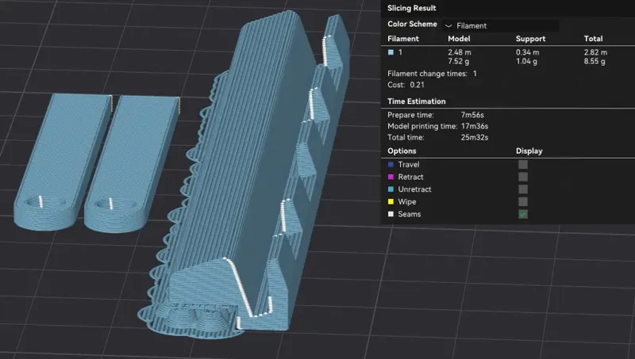Click the Filament change times row

[x=432, y=74]
